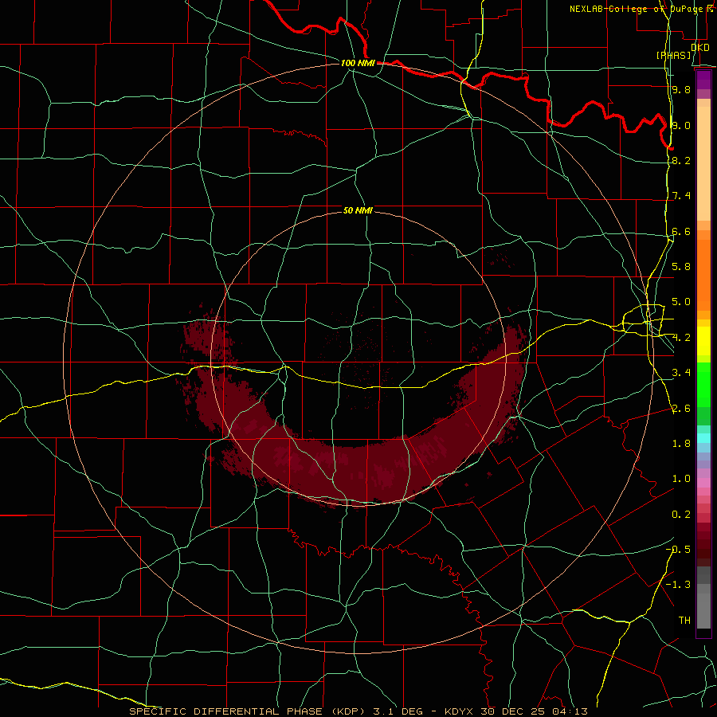
Task: Pick the cyan segment of the color bar
Action: (x=703, y=438)
